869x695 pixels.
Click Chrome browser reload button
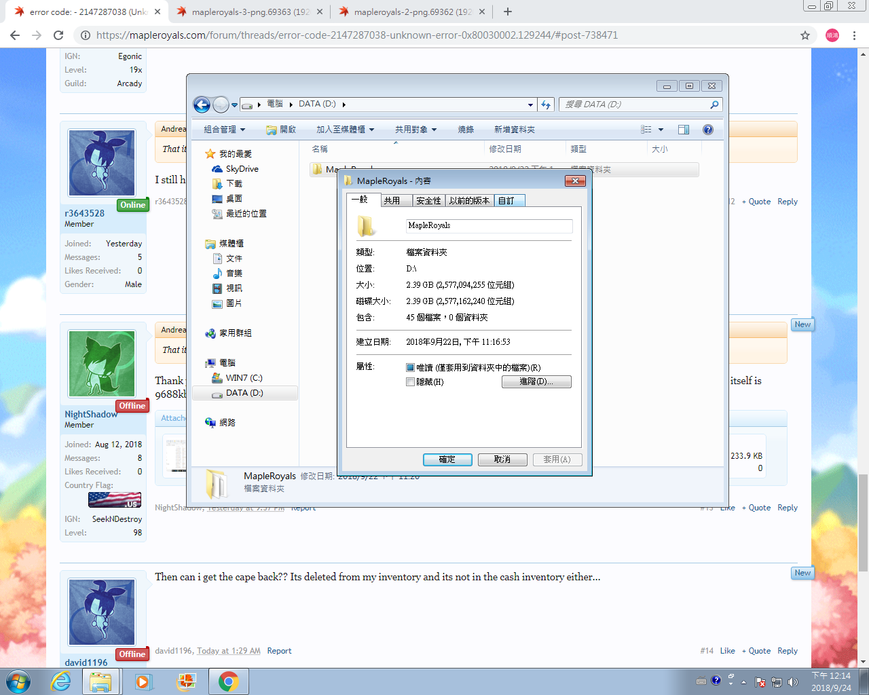tap(58, 35)
